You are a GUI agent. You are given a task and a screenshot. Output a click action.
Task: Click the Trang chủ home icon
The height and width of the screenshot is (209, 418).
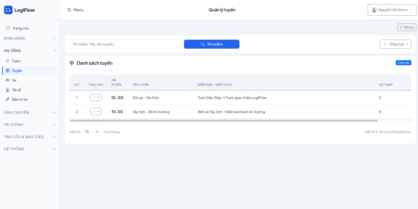point(8,28)
